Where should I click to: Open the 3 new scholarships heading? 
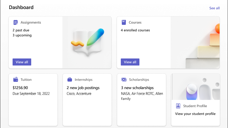[137, 88]
